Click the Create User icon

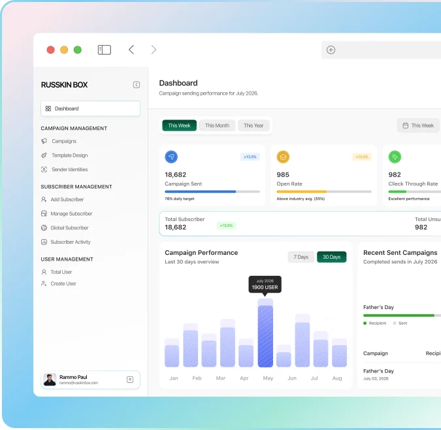[x=44, y=284]
